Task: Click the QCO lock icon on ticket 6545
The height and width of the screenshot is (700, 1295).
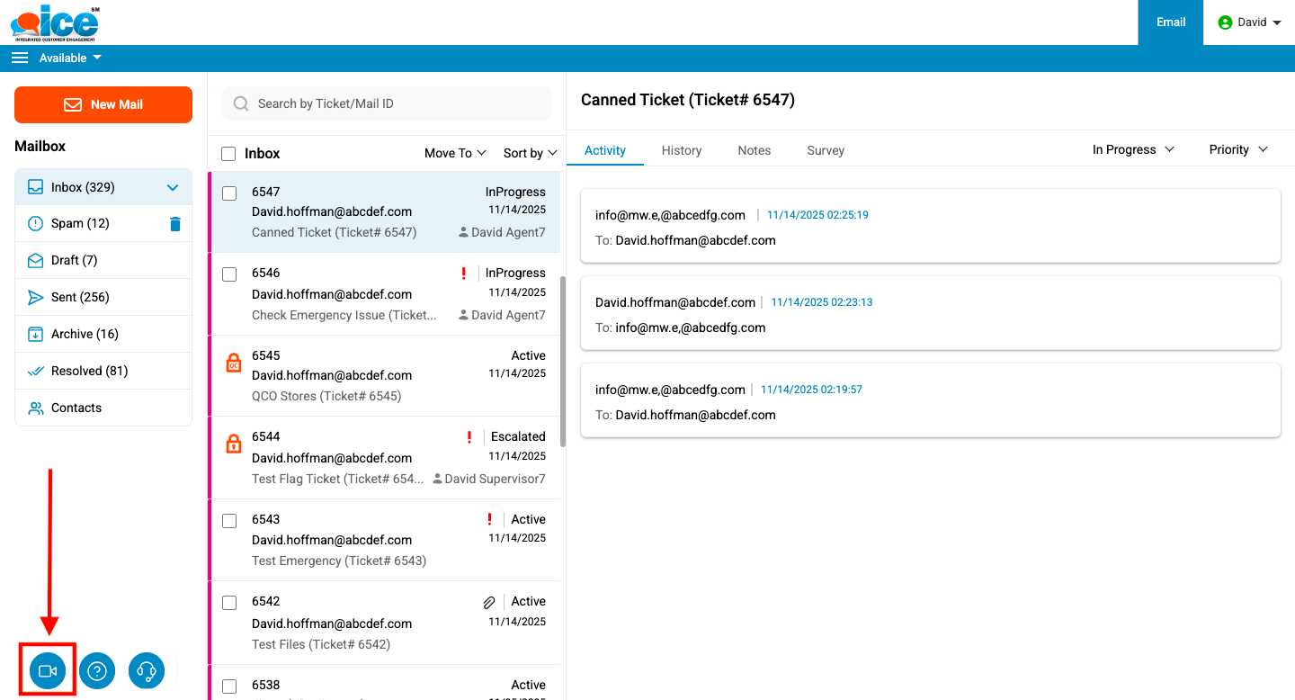Action: pyautogui.click(x=234, y=362)
